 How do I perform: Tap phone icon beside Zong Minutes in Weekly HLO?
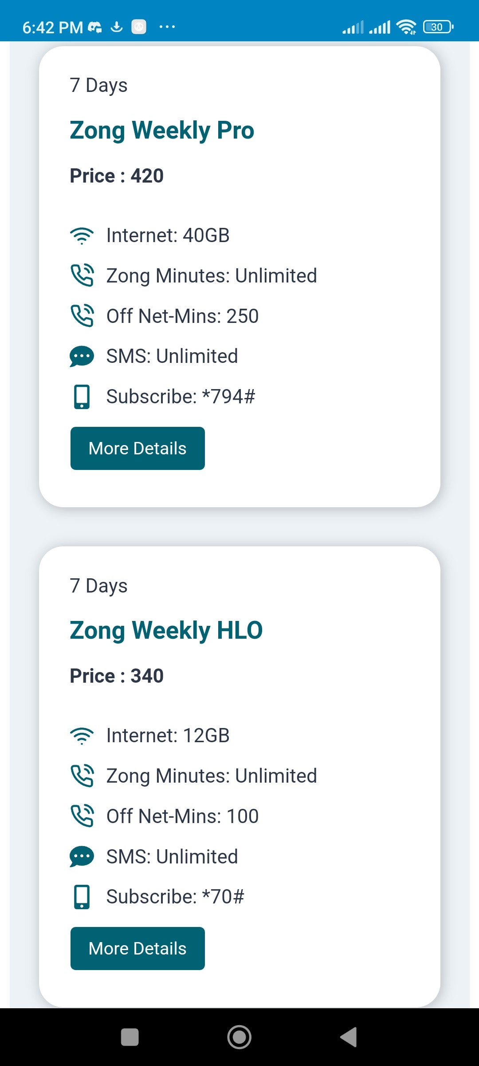pos(82,776)
